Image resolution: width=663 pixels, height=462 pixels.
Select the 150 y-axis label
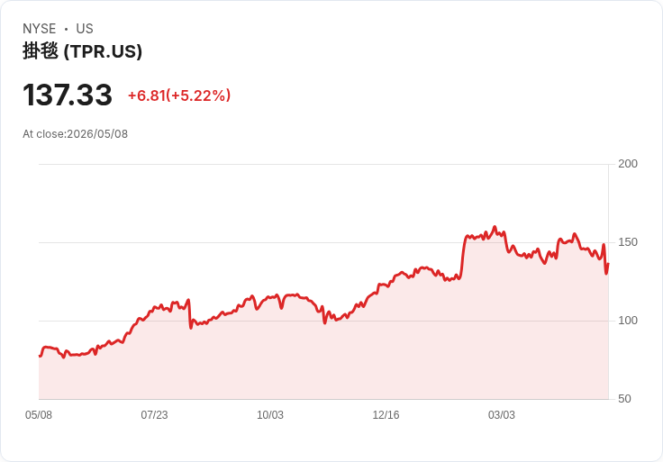tap(628, 242)
